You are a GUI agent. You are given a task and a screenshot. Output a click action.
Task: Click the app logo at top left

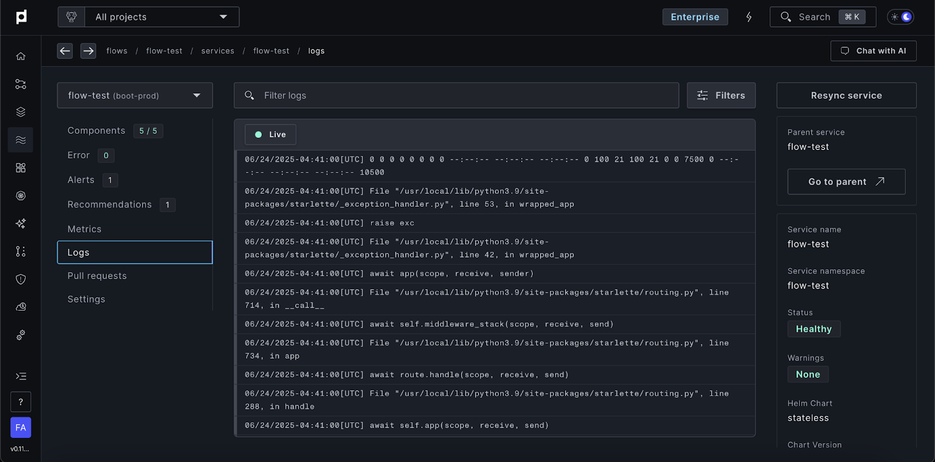(x=21, y=17)
